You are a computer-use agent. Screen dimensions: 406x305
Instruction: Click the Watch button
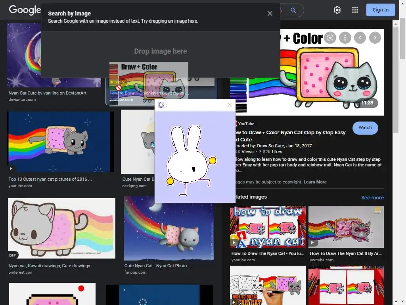pos(365,128)
